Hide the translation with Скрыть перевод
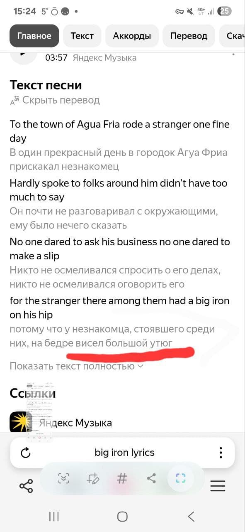 [x=61, y=100]
